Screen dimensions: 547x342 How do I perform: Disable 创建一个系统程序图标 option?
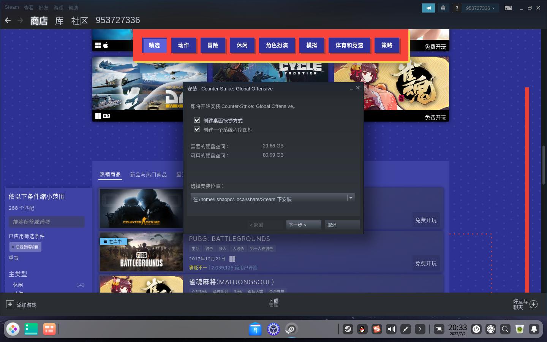click(197, 129)
